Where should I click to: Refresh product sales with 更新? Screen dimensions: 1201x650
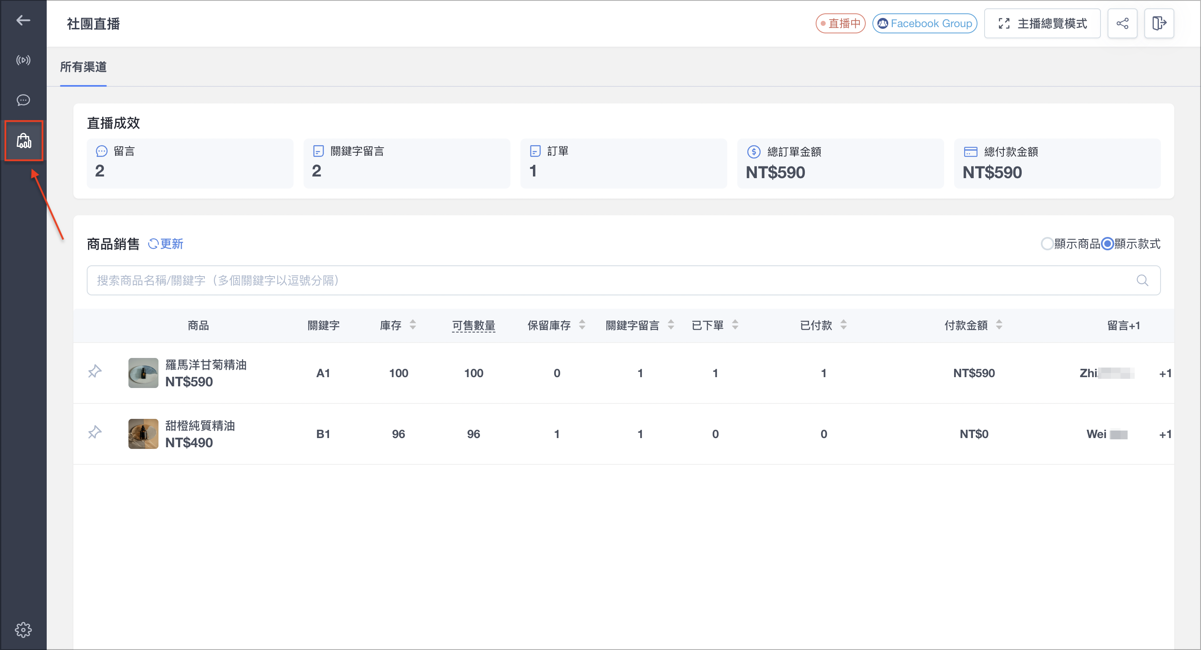click(166, 244)
